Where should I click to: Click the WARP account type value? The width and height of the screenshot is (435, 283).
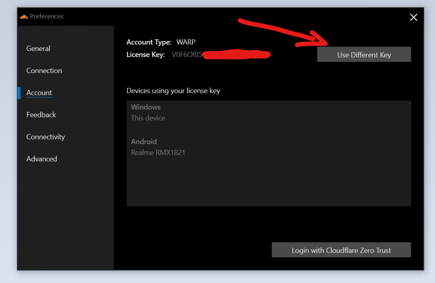[186, 42]
